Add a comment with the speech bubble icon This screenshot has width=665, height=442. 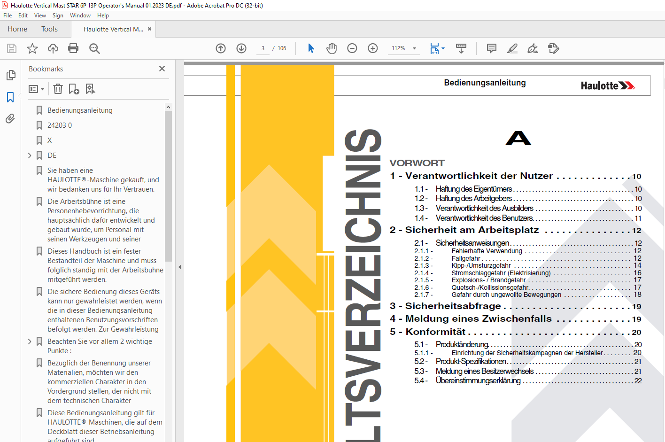(x=492, y=48)
